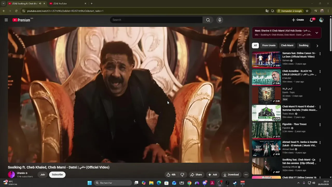Show hidden system tray icons
The width and height of the screenshot is (332, 187).
pyautogui.click(x=298, y=183)
